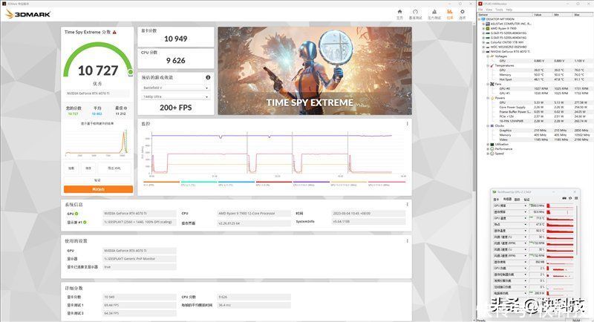Open 3DMark Stress Tests icon
This screenshot has height=322, width=594.
(x=434, y=12)
